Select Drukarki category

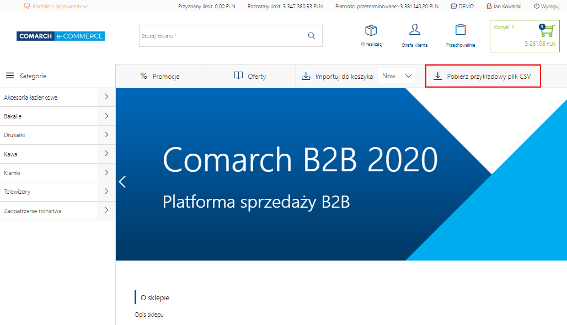[x=14, y=135]
